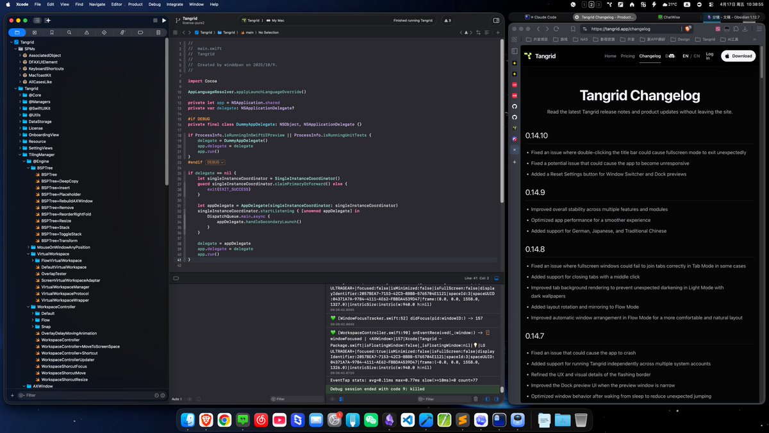769x433 pixels.
Task: Toggle the Xcode inspector panel button
Action: [x=496, y=21]
